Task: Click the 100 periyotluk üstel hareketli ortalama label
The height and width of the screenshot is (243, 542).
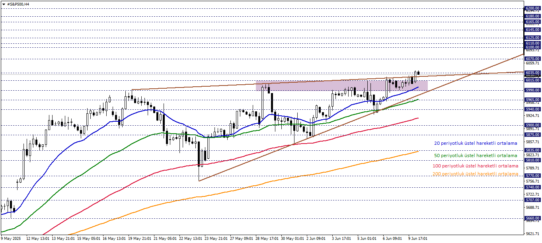Action: pos(475,166)
